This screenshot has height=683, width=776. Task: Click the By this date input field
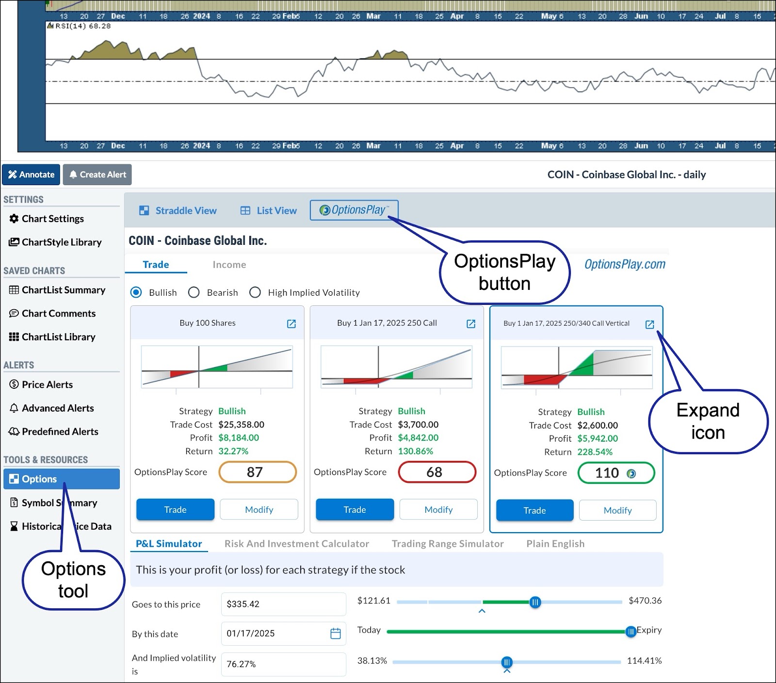[283, 634]
